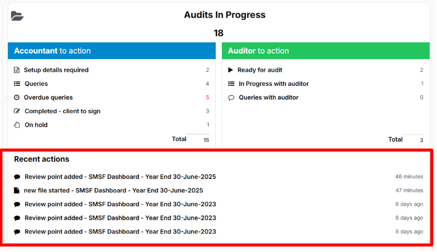Click the clock icon beside Overdue queries
Screen dimensions: 437x252
17,98
